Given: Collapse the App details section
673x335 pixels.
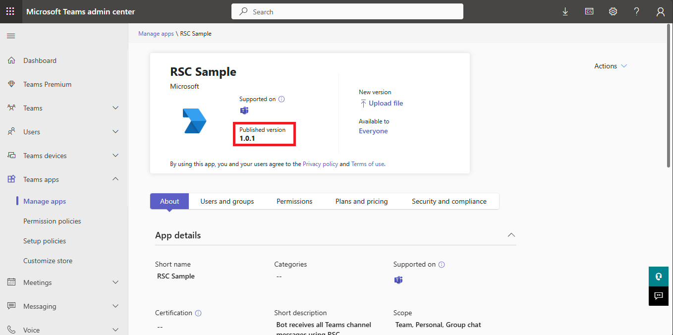Looking at the screenshot, I should click(x=511, y=235).
